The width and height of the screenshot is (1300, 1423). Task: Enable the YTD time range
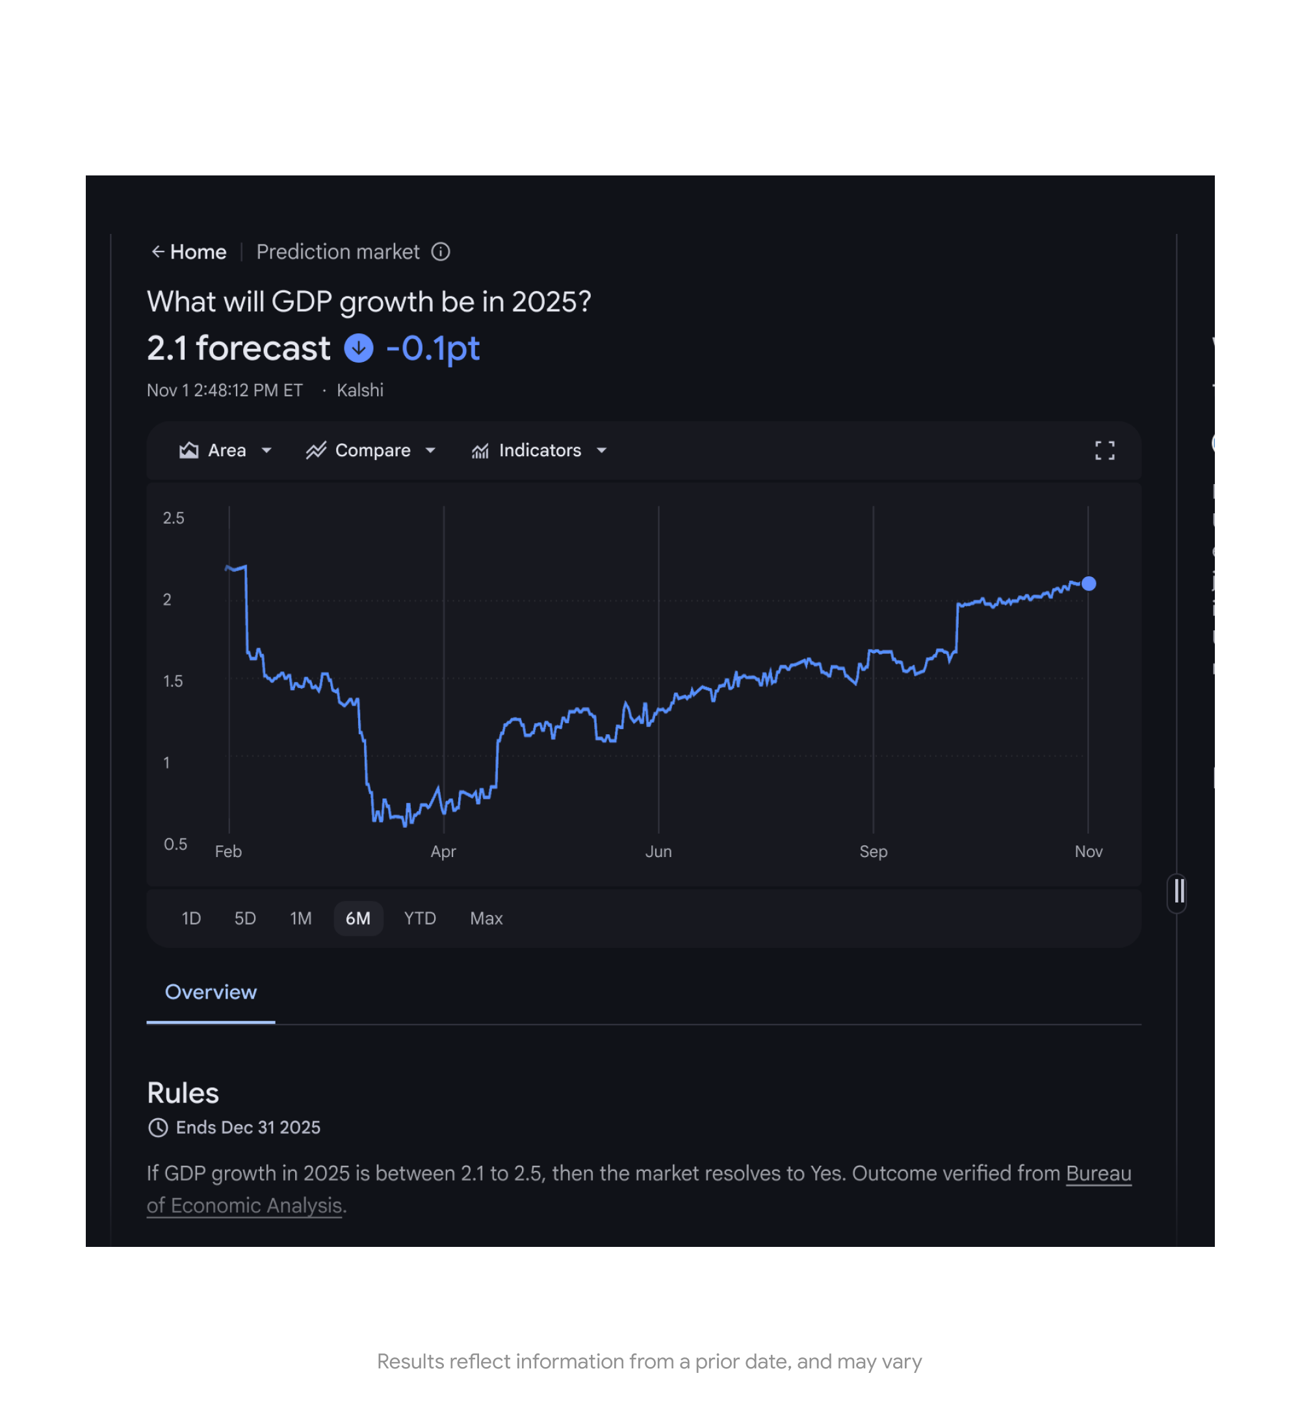point(419,918)
